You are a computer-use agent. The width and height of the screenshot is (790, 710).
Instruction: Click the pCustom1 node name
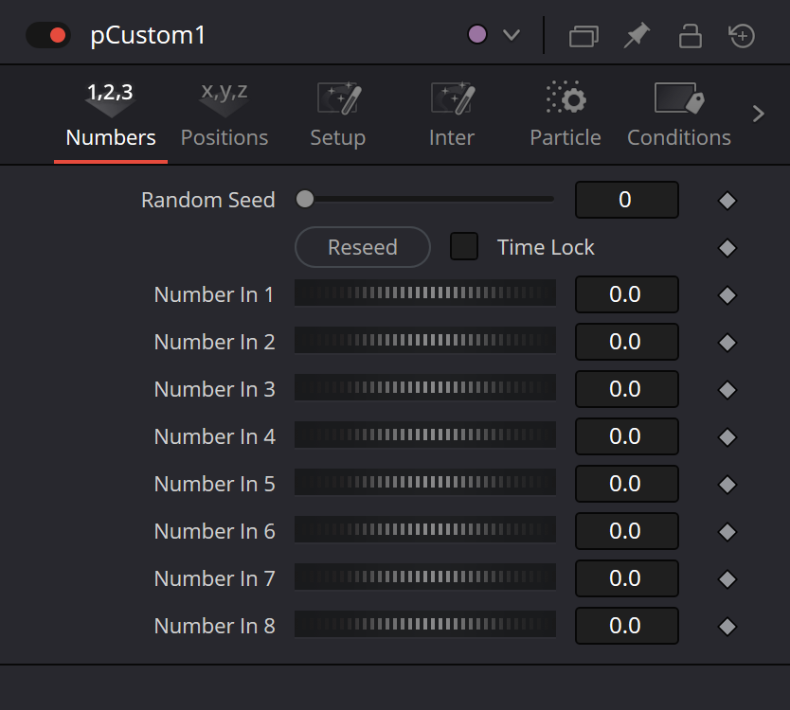pos(148,36)
